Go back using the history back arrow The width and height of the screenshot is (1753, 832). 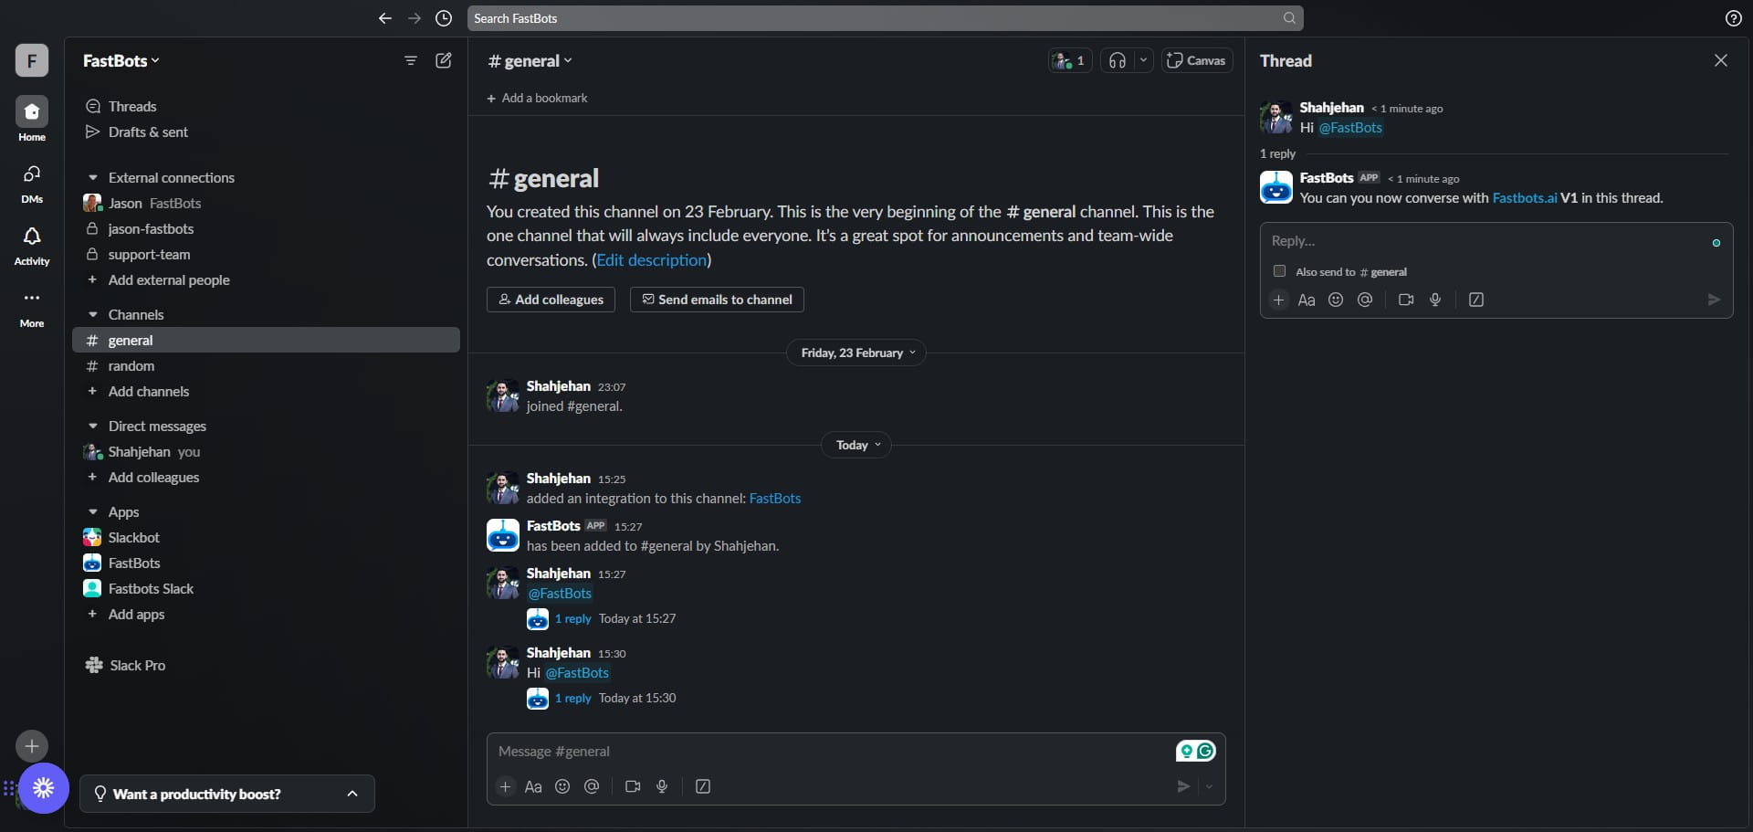[x=384, y=18]
